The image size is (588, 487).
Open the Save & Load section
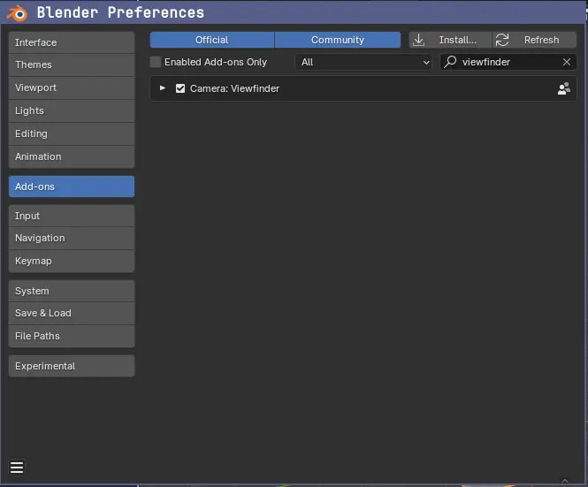(x=72, y=313)
